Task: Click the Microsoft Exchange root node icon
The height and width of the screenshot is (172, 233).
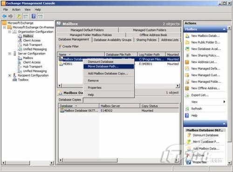Action: click(x=4, y=23)
